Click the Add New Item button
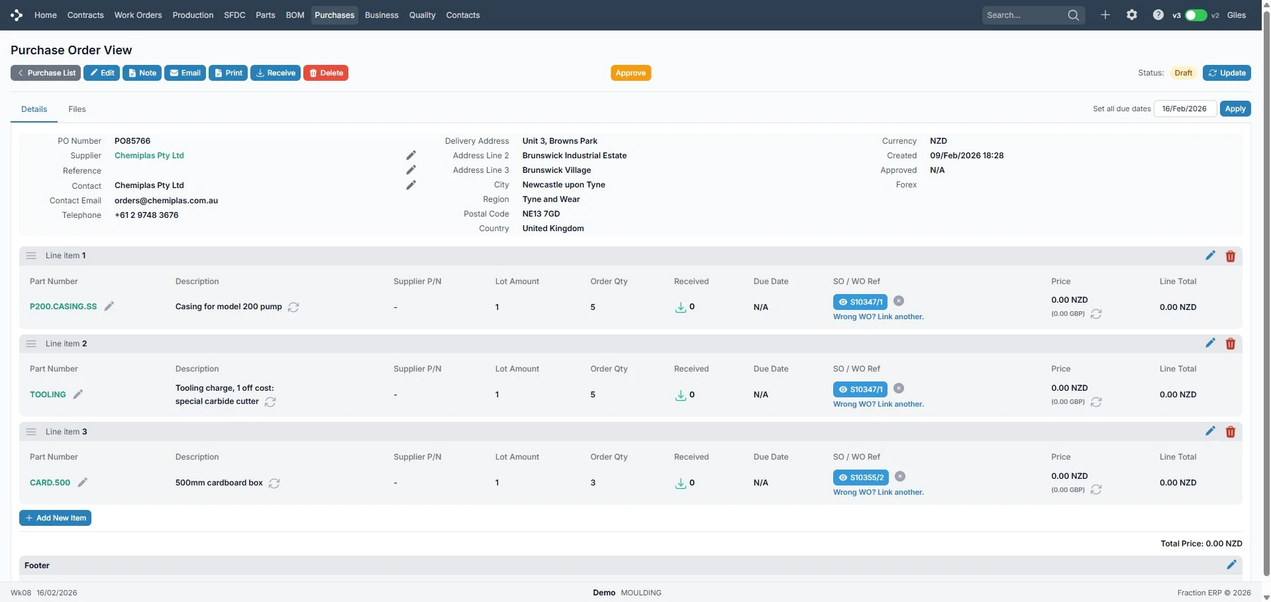 pos(55,518)
